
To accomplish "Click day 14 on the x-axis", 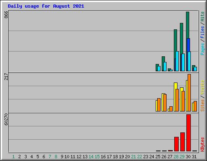I will 91,157.
